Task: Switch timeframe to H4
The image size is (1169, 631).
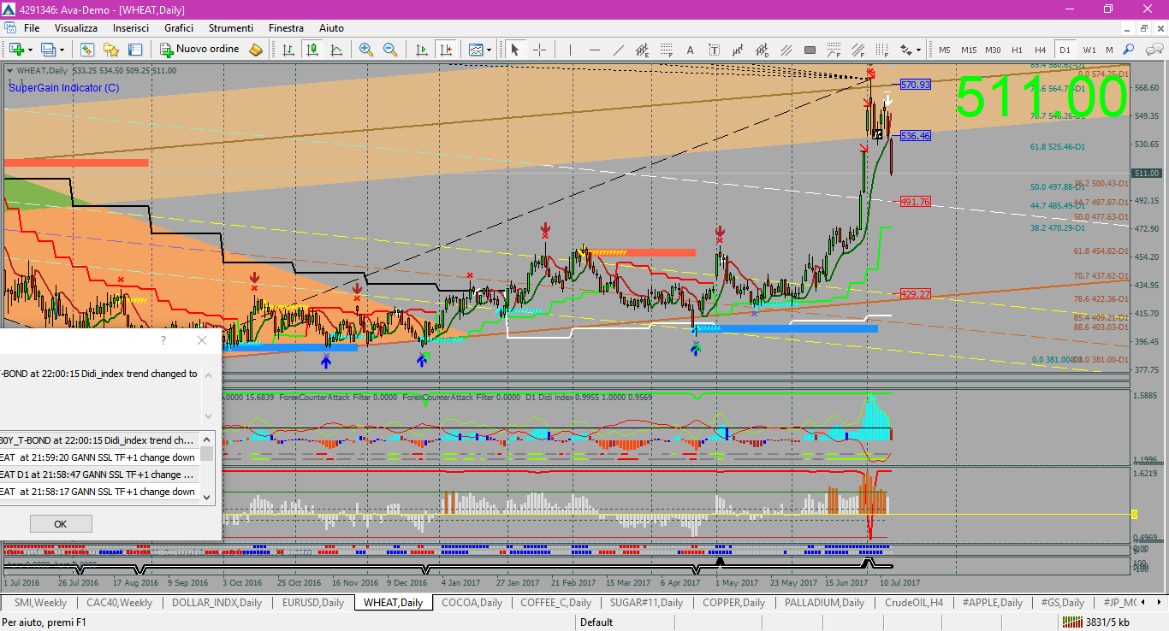Action: click(x=1040, y=50)
